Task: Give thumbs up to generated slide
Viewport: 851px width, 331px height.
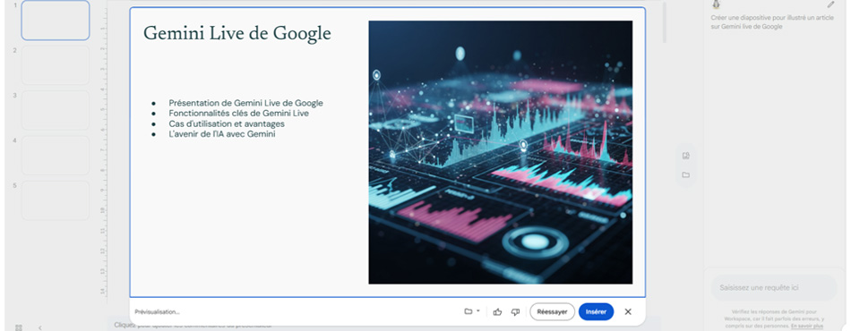Action: coord(497,311)
